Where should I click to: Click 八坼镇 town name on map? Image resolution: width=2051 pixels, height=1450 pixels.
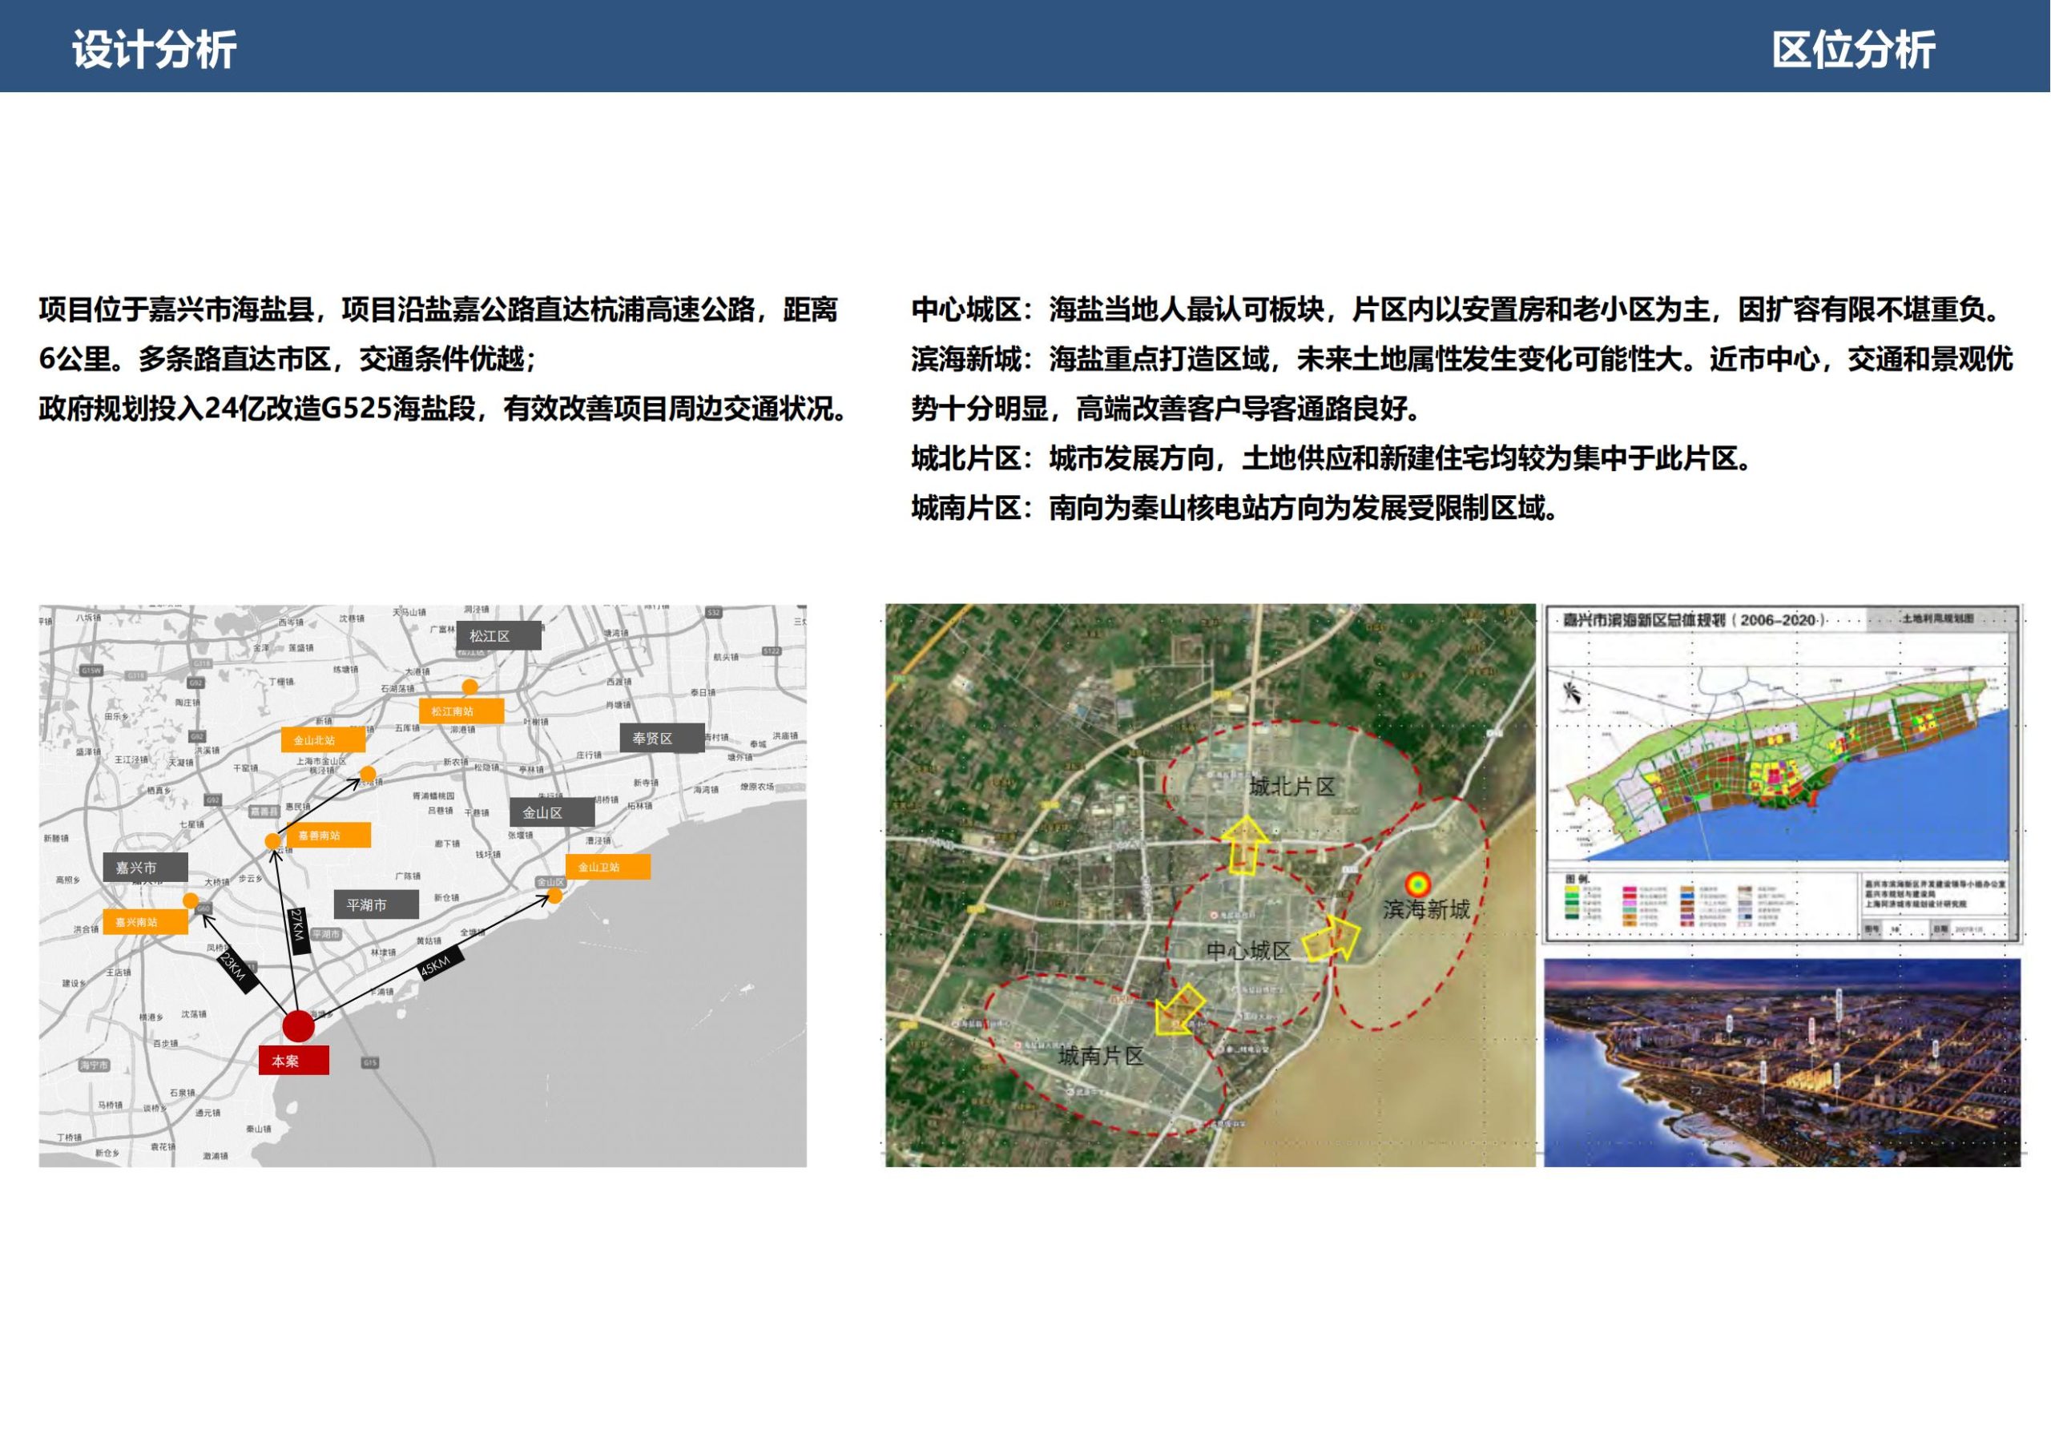click(88, 618)
